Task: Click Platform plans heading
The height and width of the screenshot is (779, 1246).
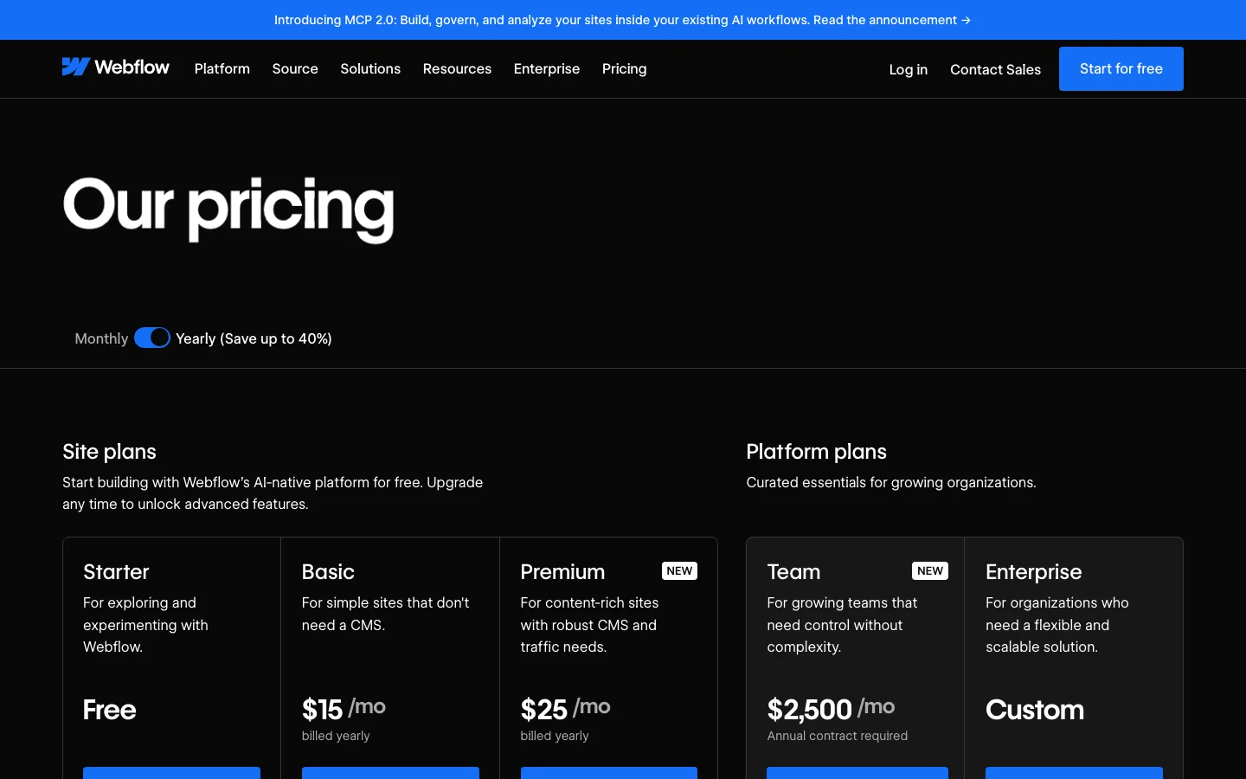Action: (x=817, y=452)
